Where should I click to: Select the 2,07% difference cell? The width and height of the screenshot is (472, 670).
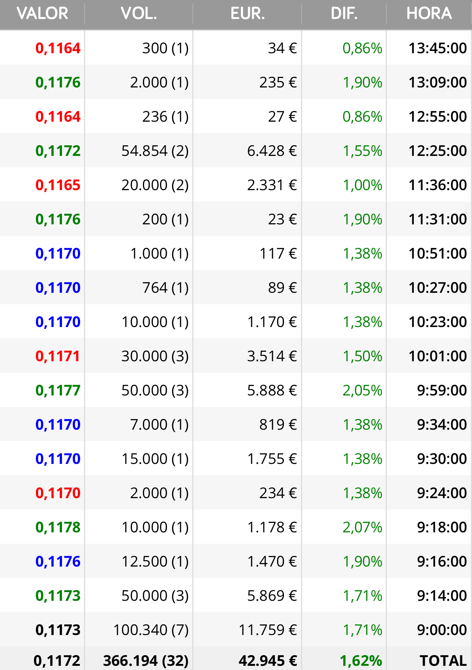pyautogui.click(x=362, y=527)
